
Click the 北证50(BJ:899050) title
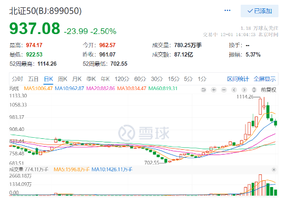click(x=46, y=11)
